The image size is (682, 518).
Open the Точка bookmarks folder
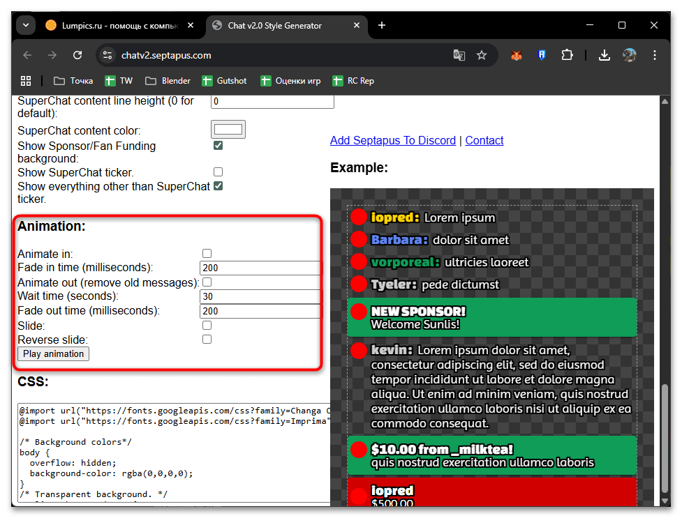pyautogui.click(x=73, y=81)
